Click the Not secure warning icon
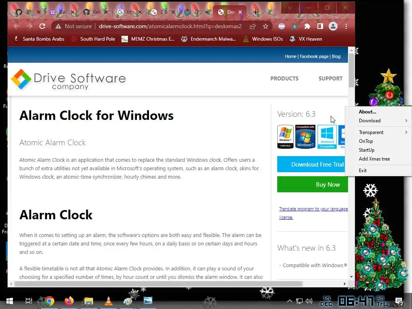Viewport: 412px width, 309px height. 58,26
